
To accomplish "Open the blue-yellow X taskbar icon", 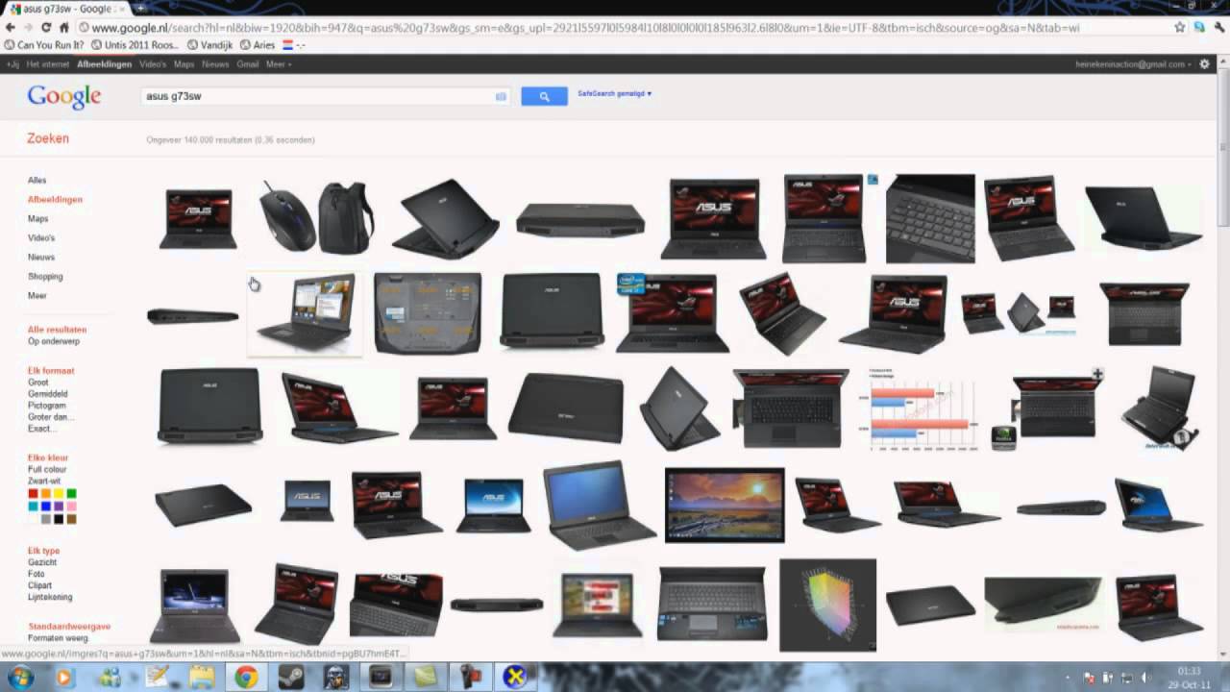I will tap(516, 677).
